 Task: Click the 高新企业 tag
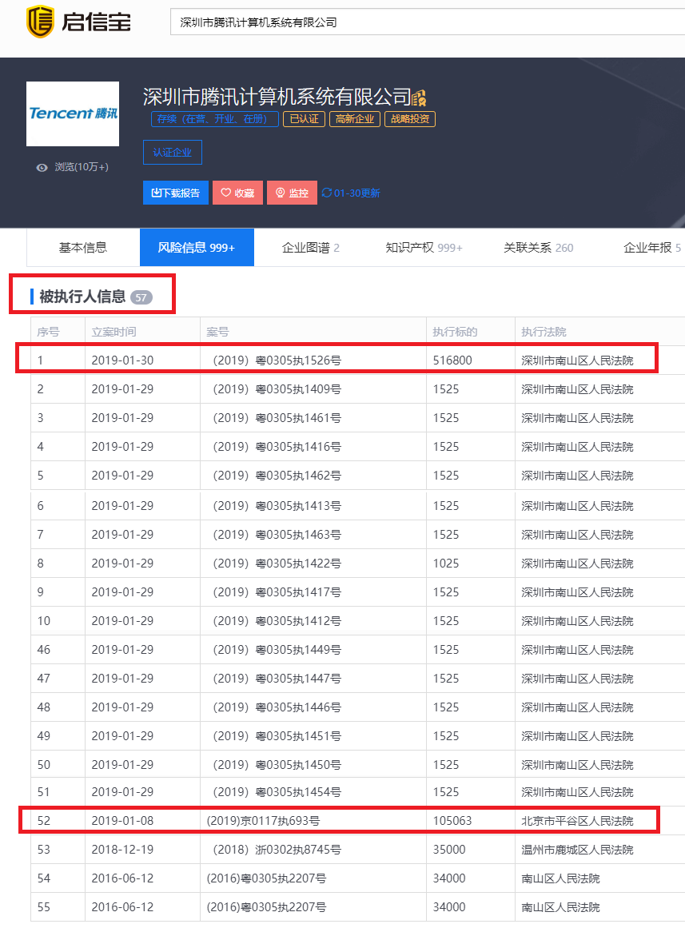point(355,119)
